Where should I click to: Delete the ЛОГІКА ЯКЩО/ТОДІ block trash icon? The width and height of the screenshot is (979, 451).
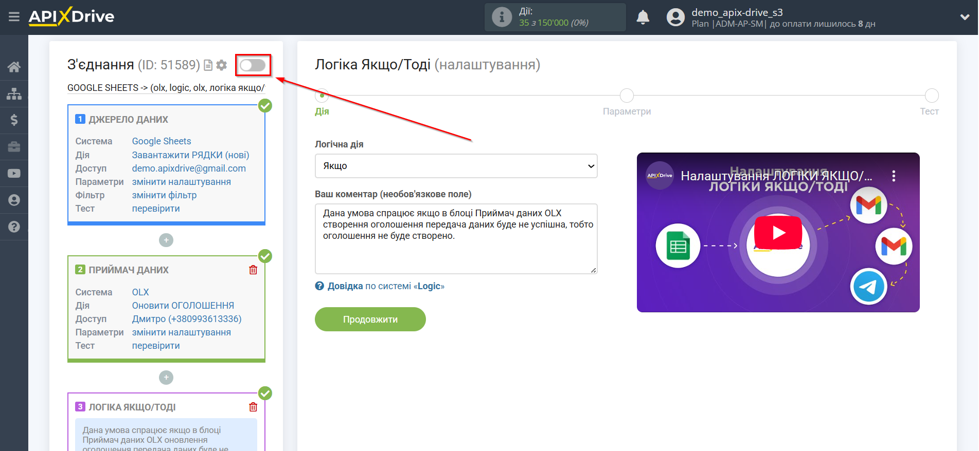coord(253,407)
